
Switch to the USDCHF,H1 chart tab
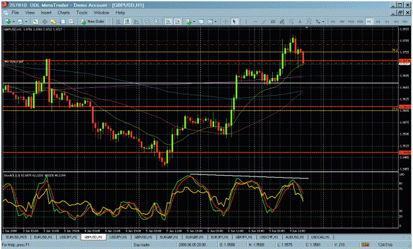(x=268, y=237)
